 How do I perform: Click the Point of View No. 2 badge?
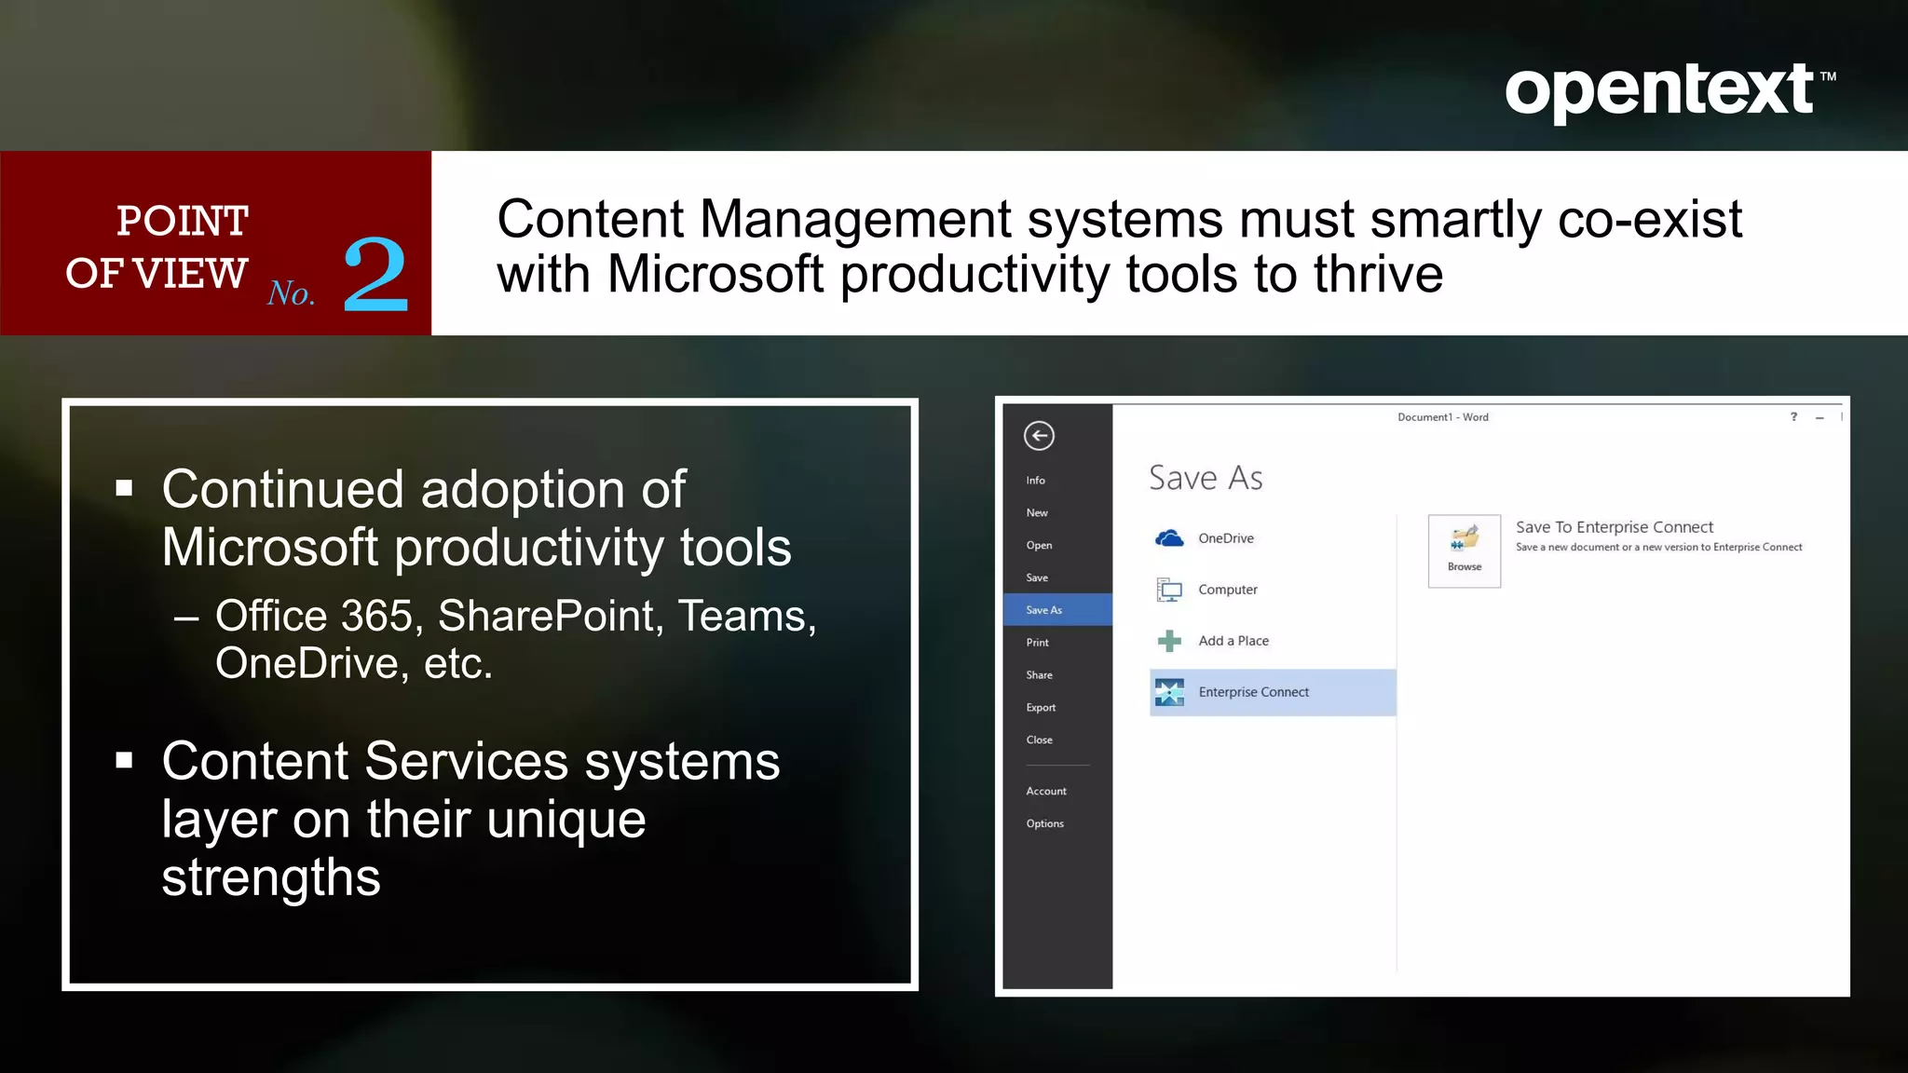(216, 243)
